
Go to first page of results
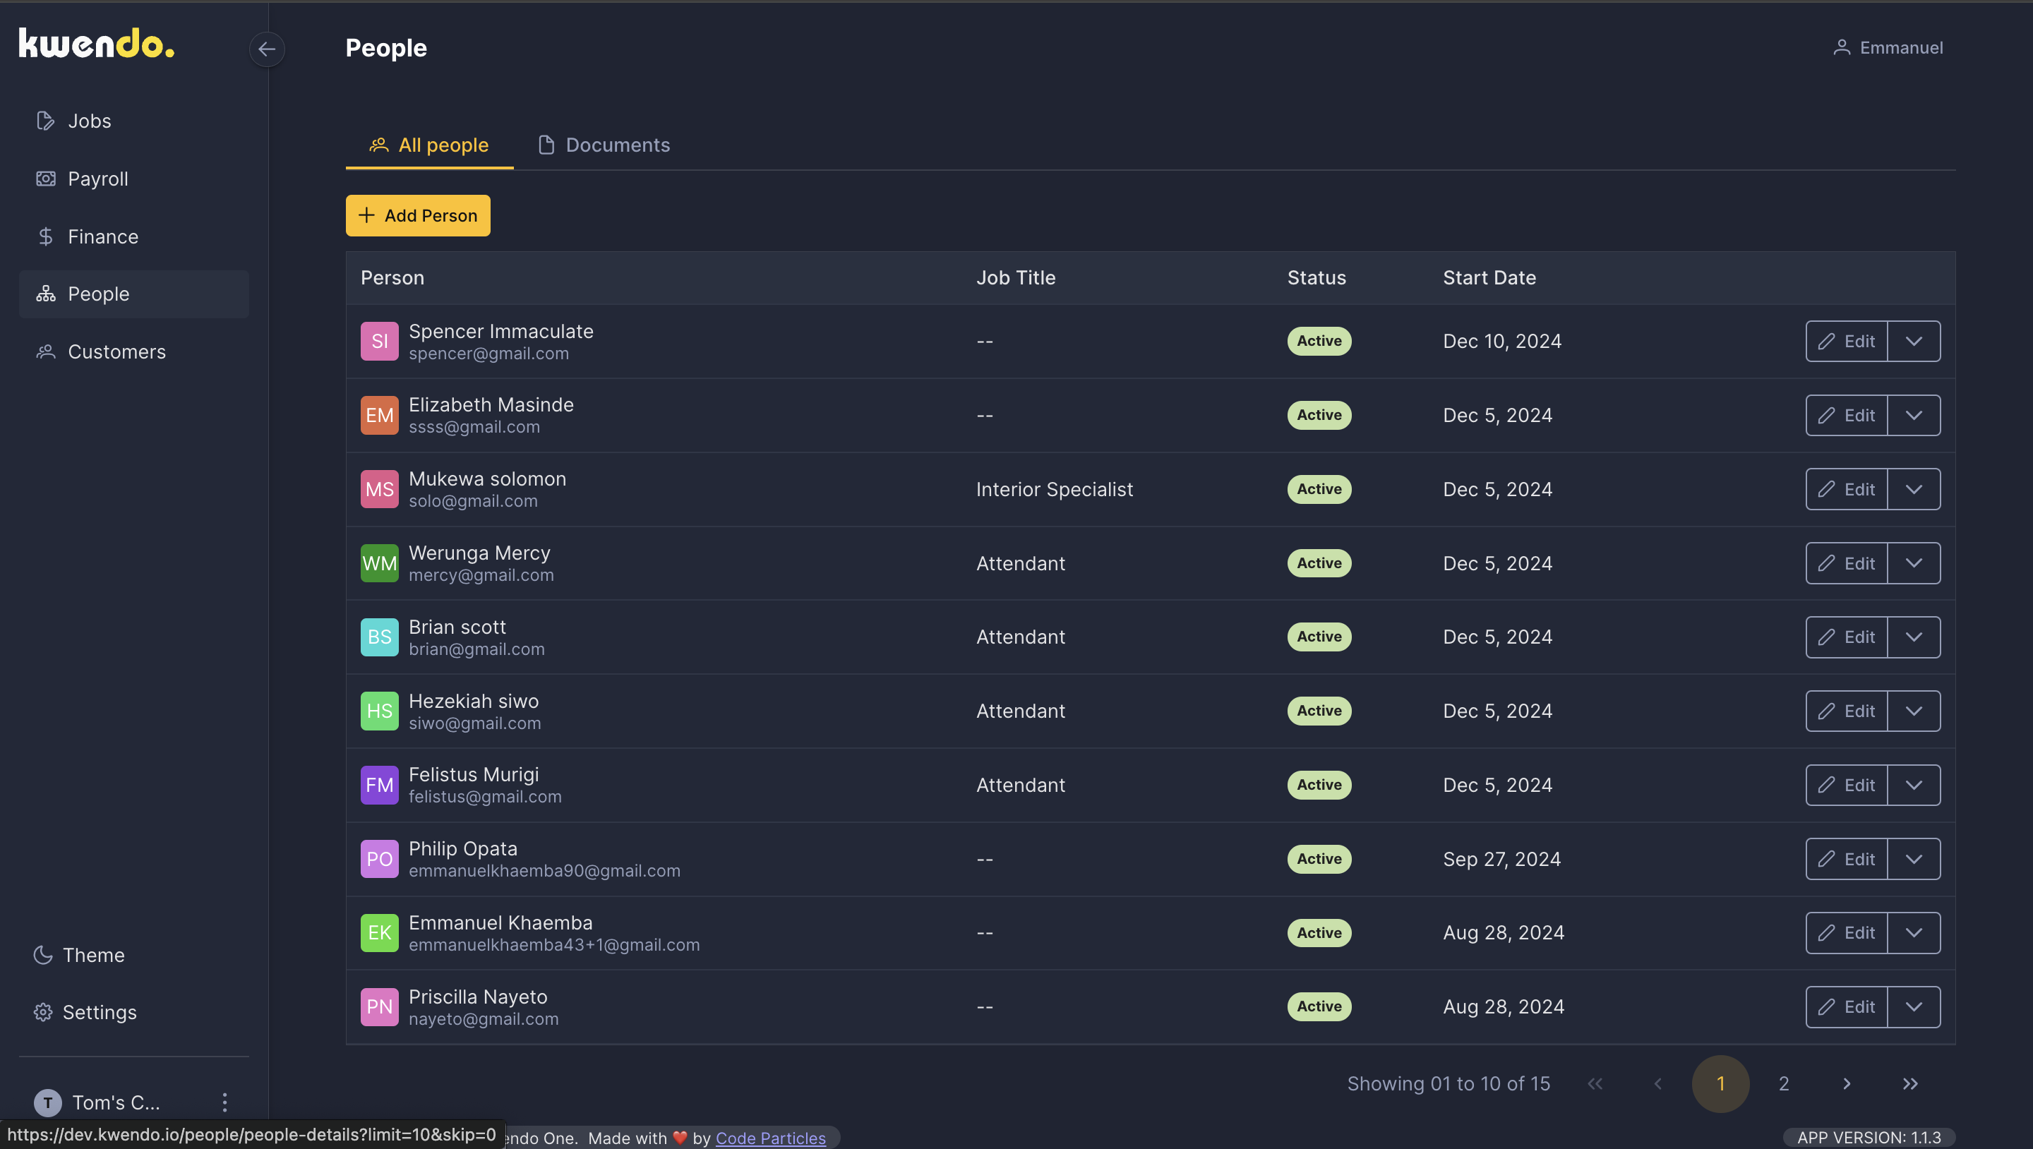[1595, 1084]
